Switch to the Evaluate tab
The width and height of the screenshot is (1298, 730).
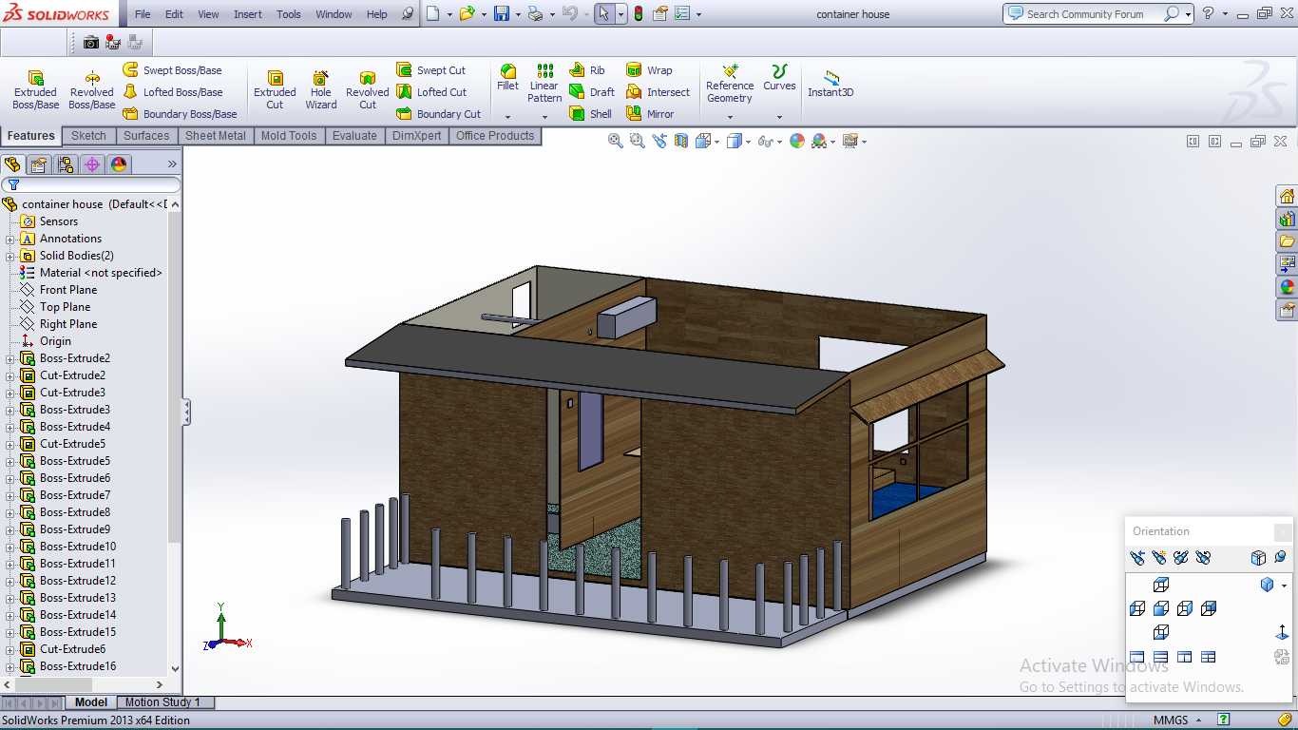354,136
